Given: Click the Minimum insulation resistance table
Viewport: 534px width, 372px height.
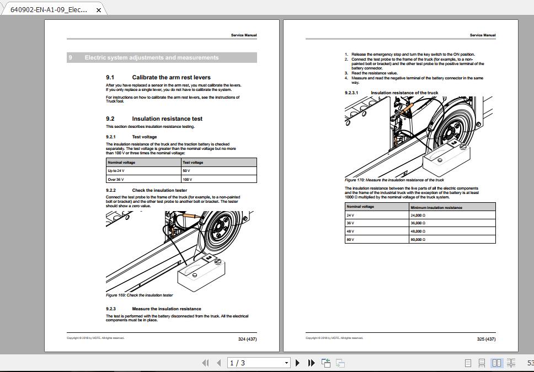Looking at the screenshot, I should coord(420,223).
